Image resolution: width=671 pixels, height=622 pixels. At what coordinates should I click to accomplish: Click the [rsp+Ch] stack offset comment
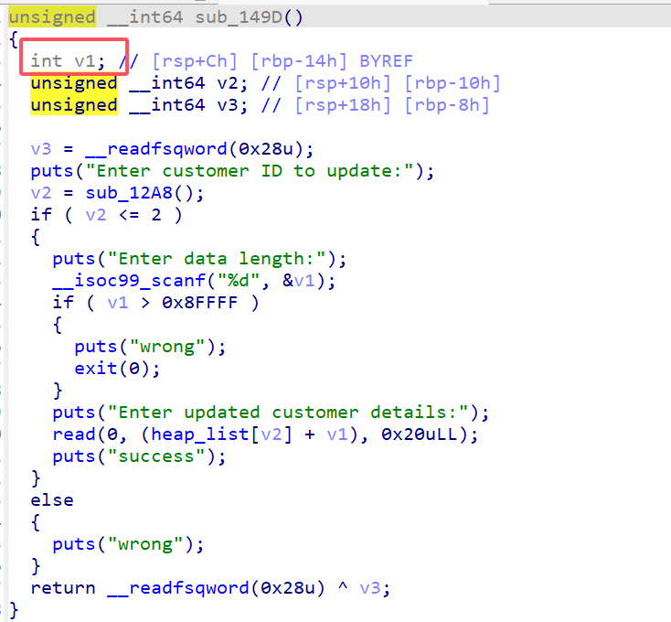195,61
